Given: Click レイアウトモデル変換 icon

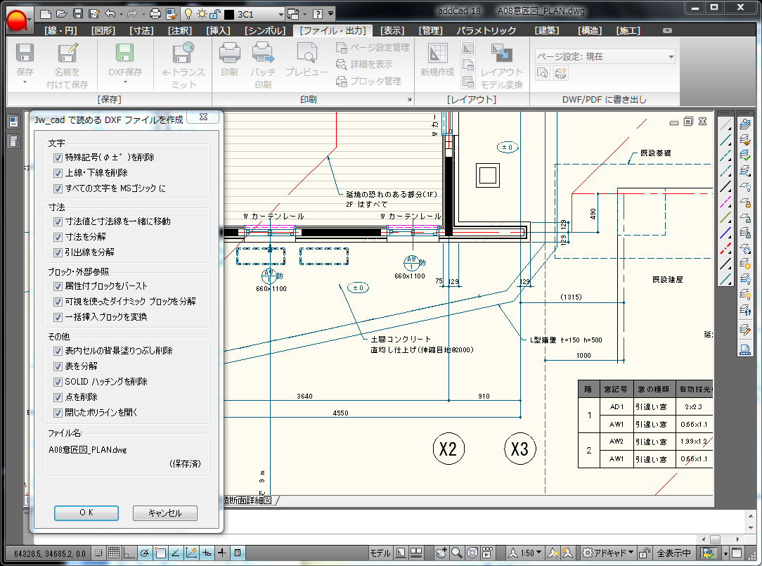Looking at the screenshot, I should pos(501,53).
